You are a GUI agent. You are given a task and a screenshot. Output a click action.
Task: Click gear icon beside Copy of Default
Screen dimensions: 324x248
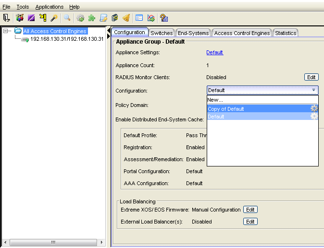click(314, 109)
